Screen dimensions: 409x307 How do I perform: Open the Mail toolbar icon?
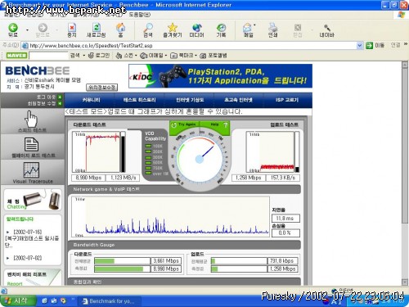(248, 28)
